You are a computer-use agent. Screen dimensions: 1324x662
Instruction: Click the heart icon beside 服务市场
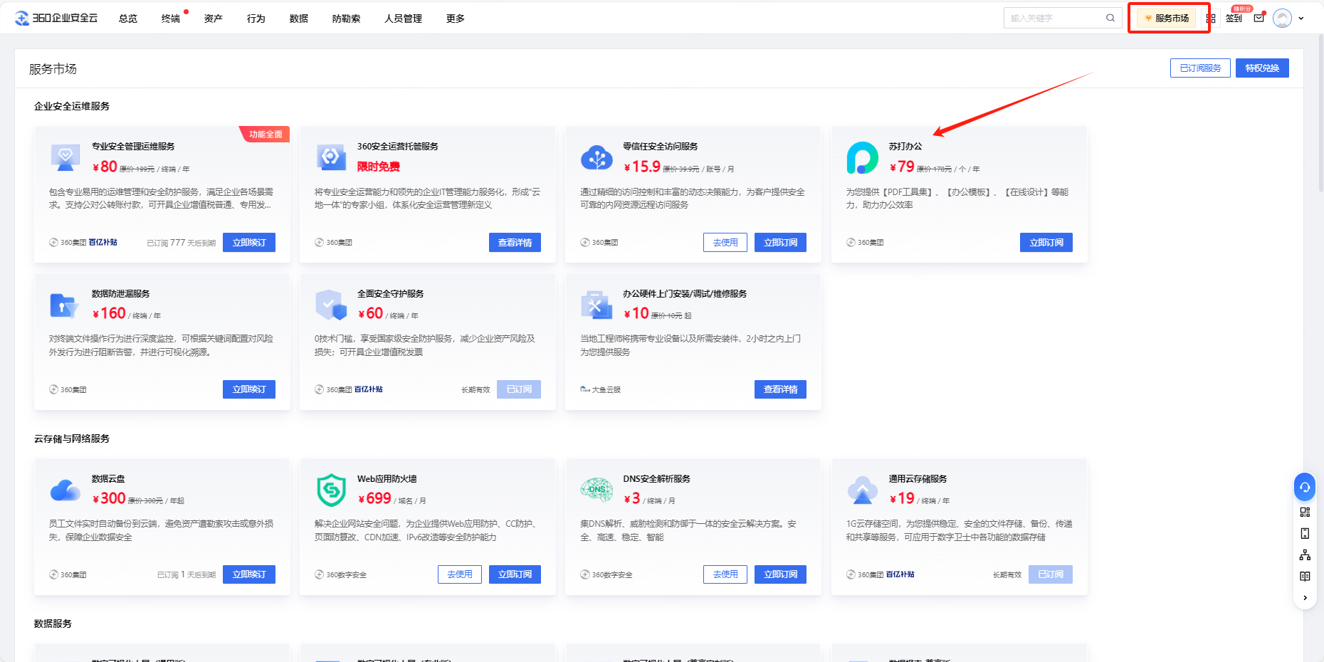1148,18
